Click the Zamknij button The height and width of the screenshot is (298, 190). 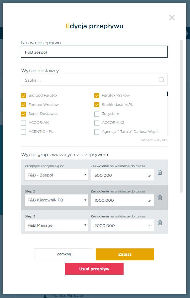tap(64, 254)
